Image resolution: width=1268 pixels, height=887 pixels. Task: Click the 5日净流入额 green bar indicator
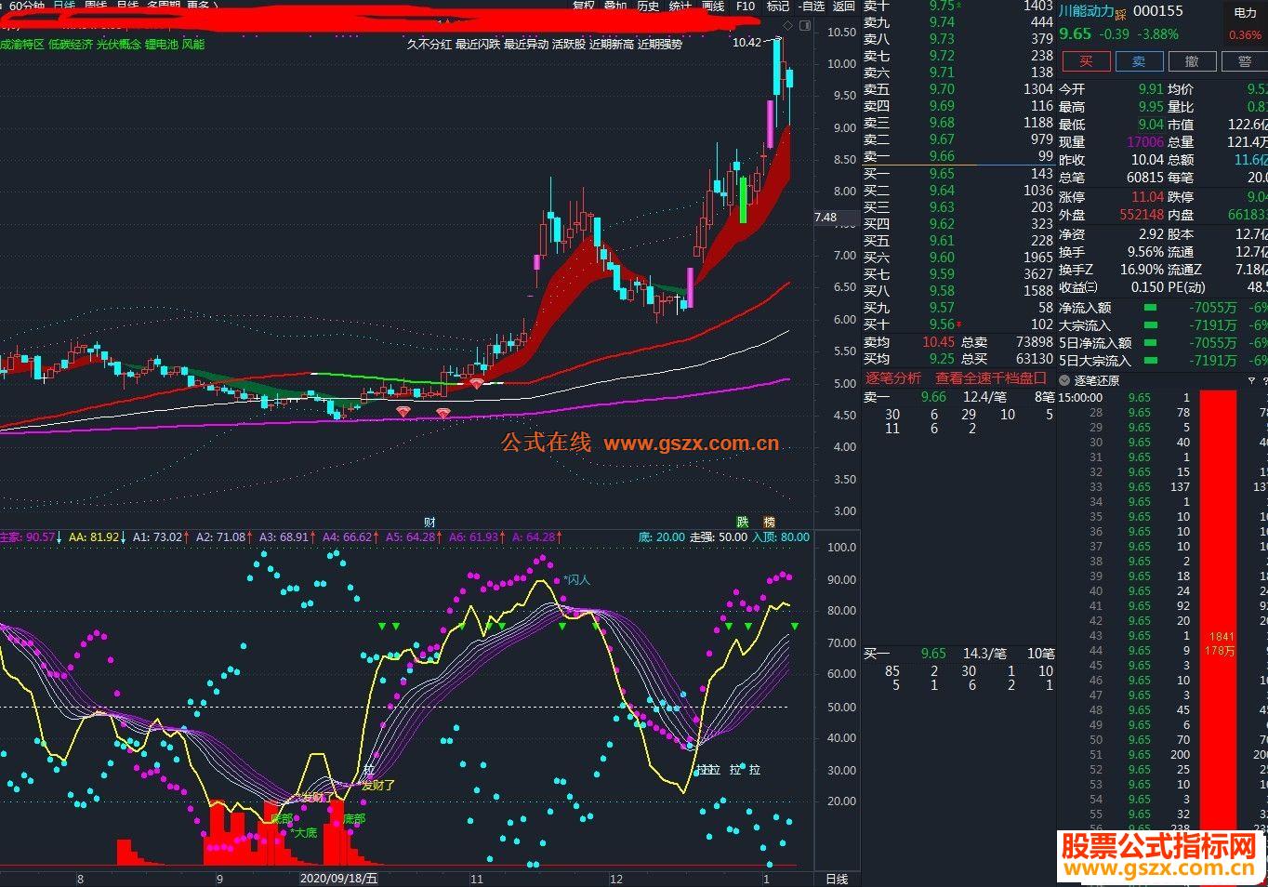[1150, 343]
